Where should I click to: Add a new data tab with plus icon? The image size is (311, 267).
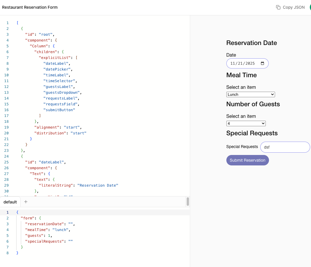26,202
